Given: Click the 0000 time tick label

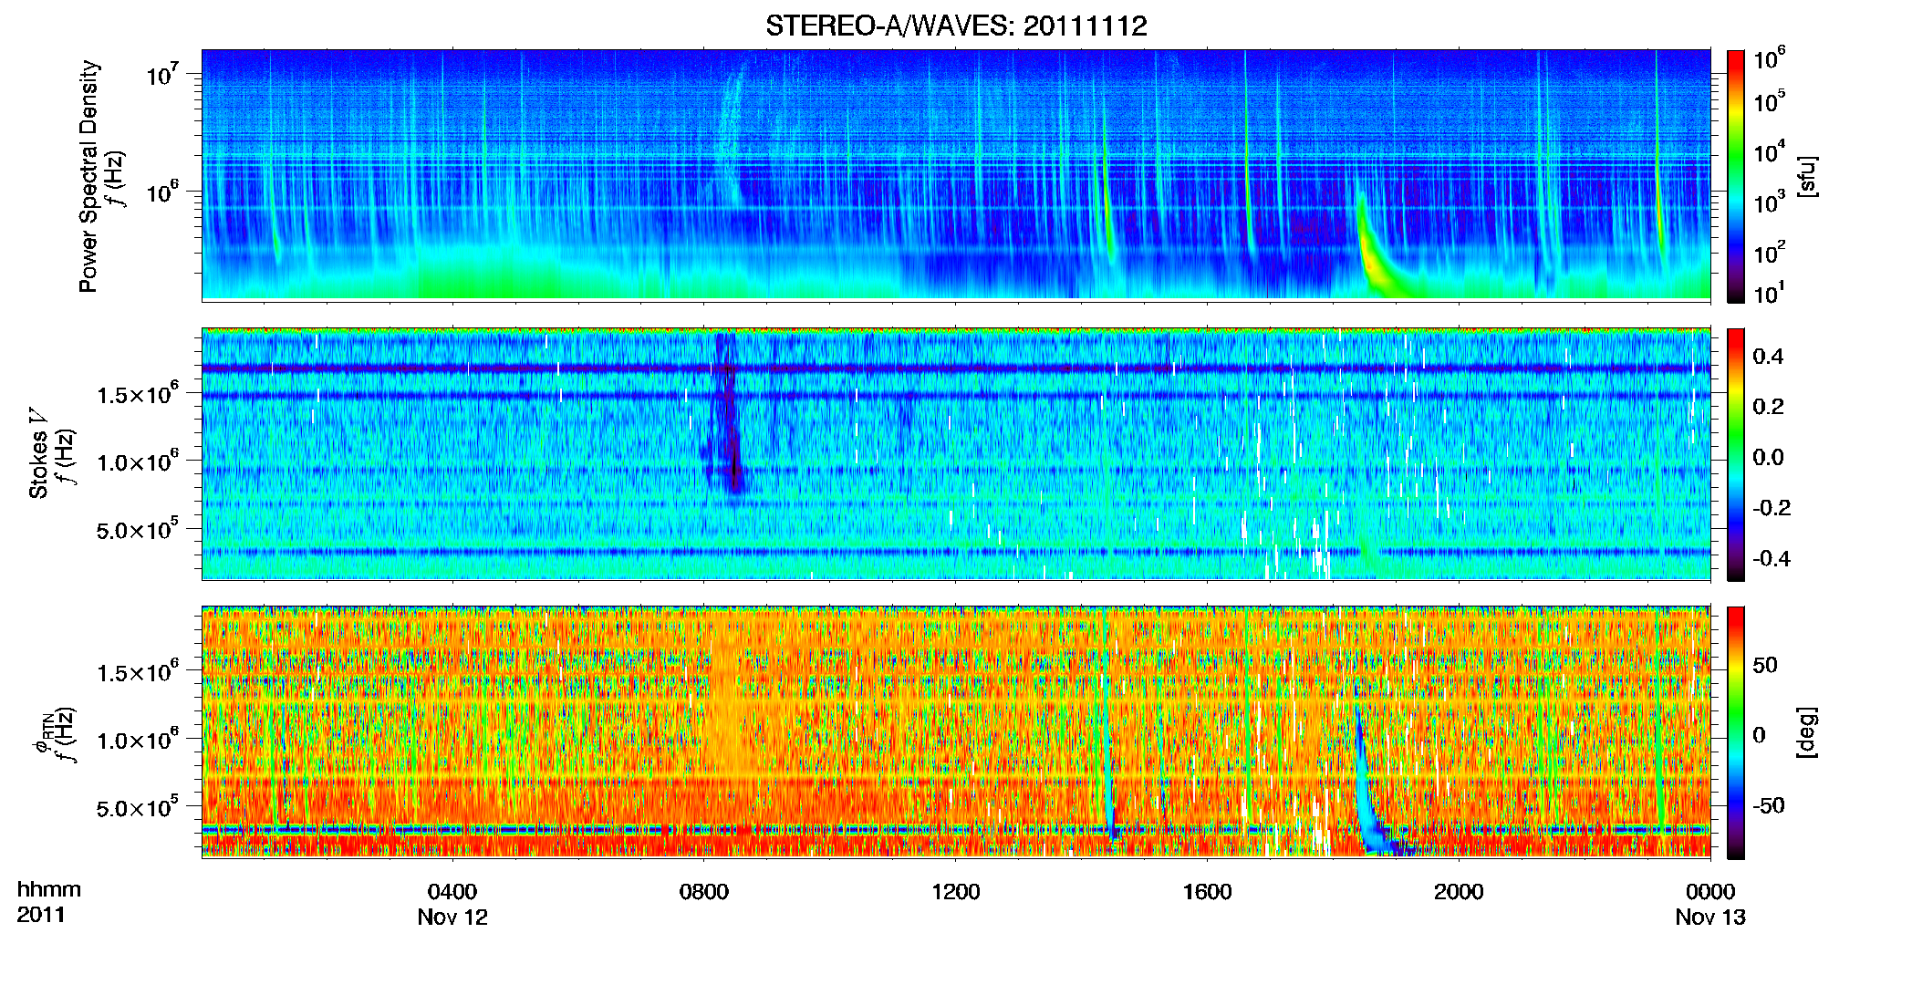Looking at the screenshot, I should point(1710,891).
